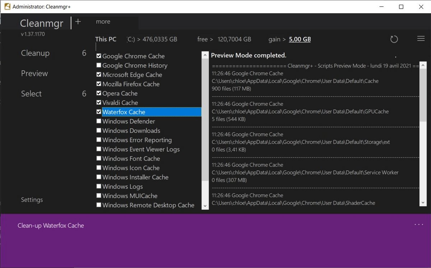431x268 pixels.
Task: Tick the Windows Icon Cache checkbox
Action: 99,168
